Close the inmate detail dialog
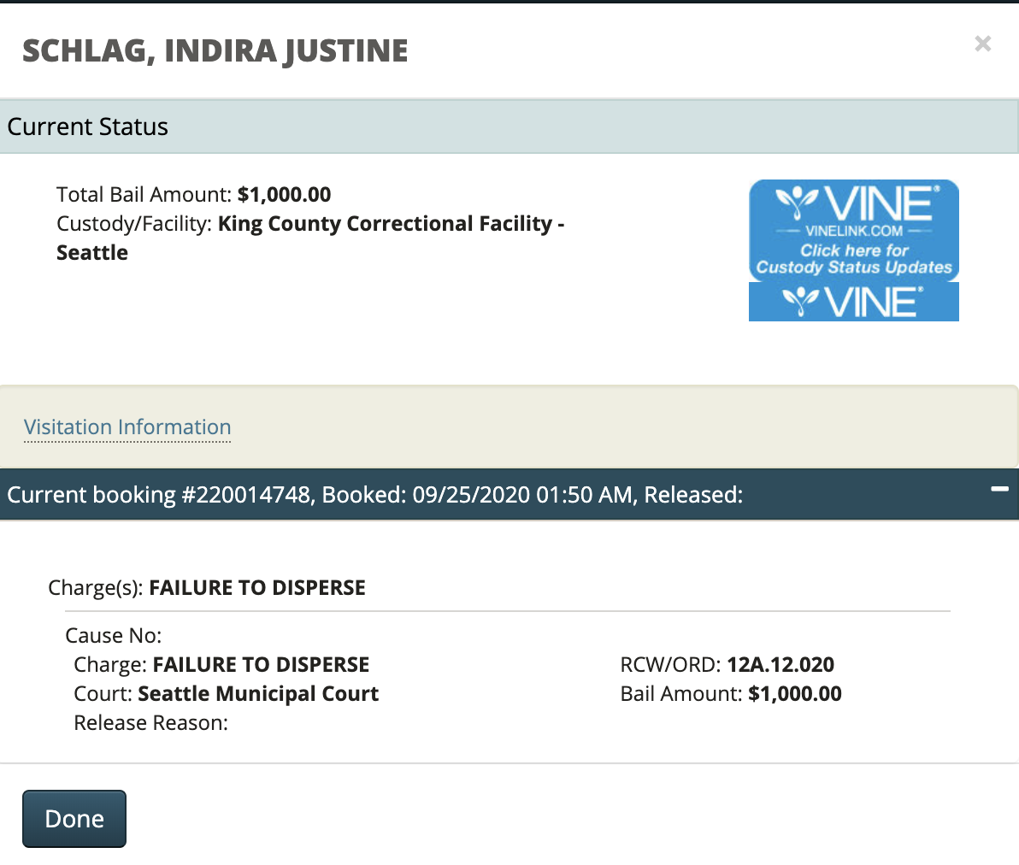The width and height of the screenshot is (1019, 865). (982, 44)
